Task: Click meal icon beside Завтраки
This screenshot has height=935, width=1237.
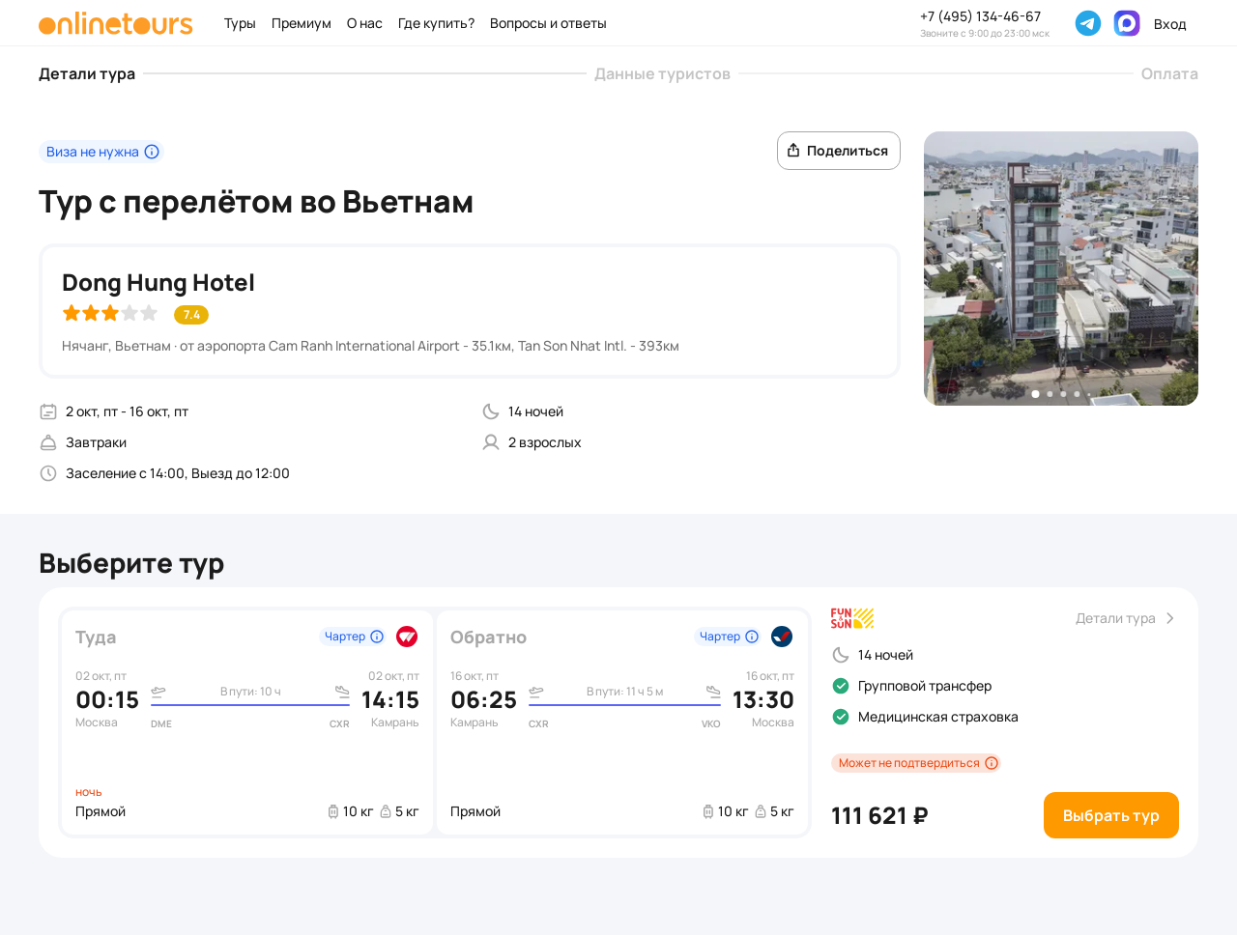Action: (48, 442)
